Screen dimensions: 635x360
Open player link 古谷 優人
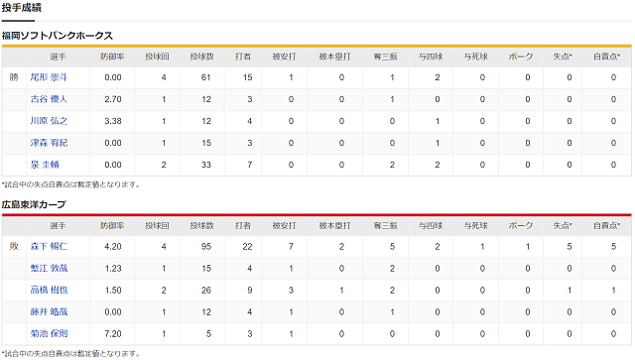point(49,99)
